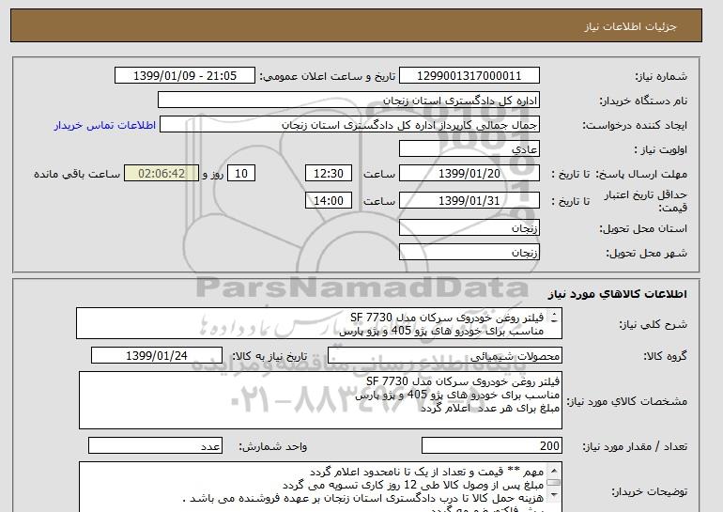Click the scroll up arrow in buyer notes
723x512 pixels.
point(554,470)
